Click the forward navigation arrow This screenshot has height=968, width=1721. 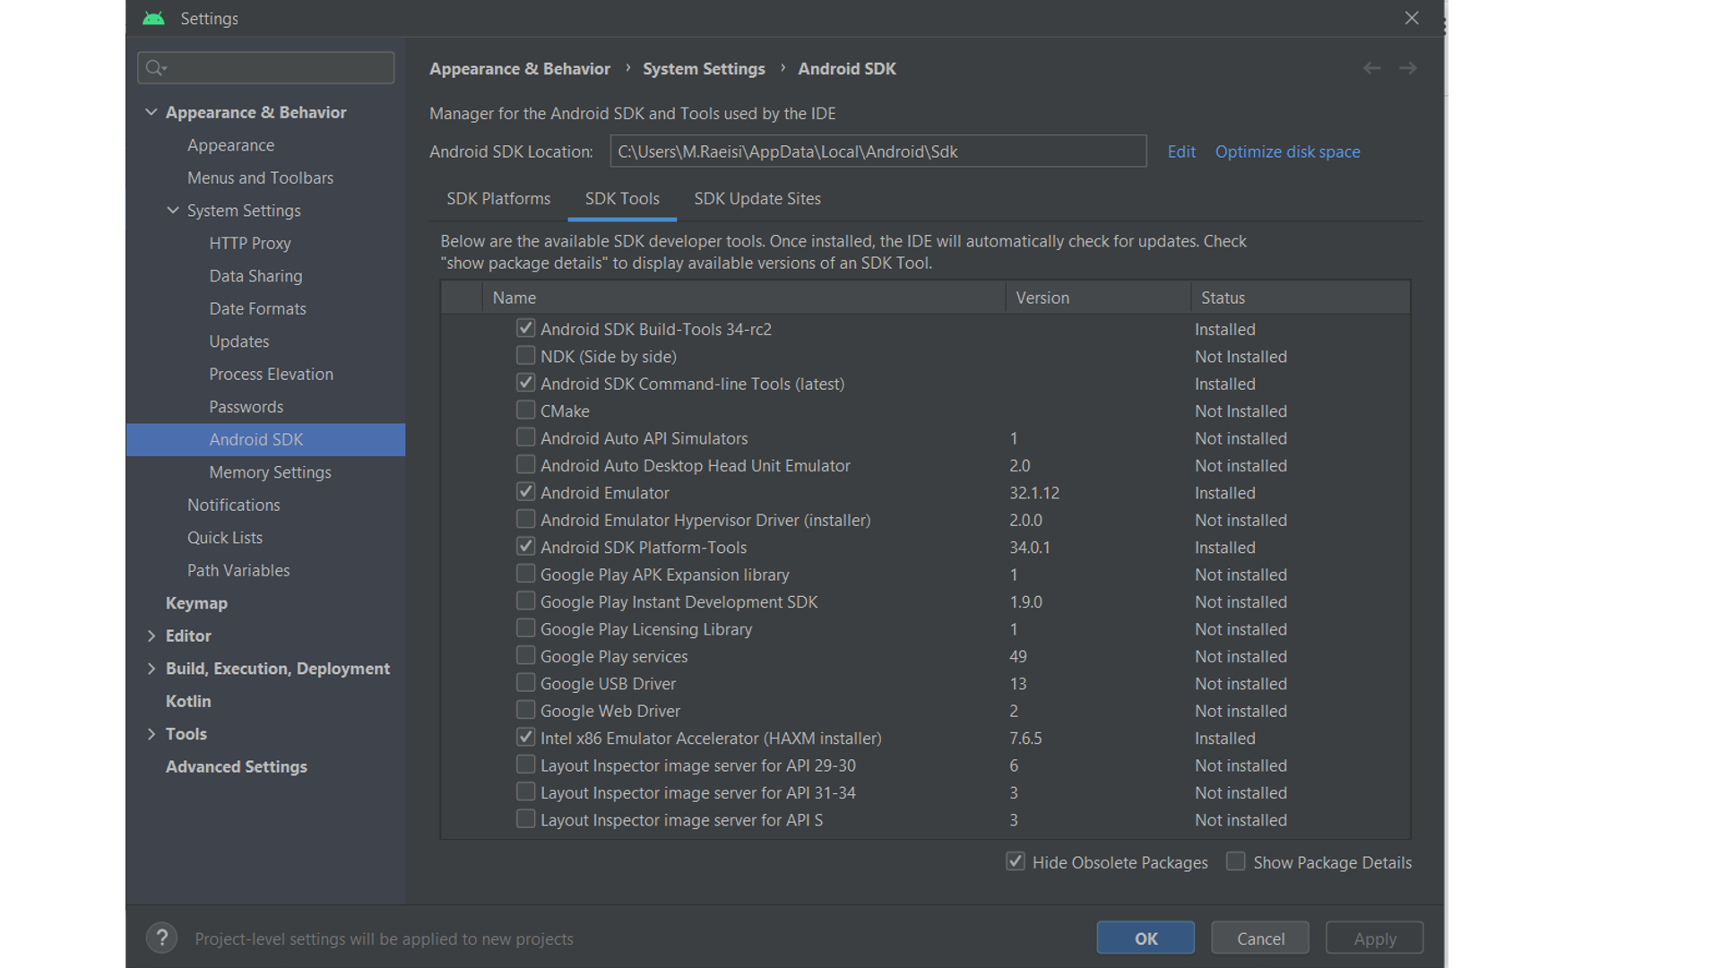[x=1408, y=68]
